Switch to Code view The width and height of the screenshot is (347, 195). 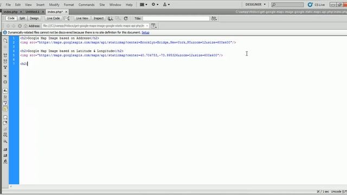11,18
